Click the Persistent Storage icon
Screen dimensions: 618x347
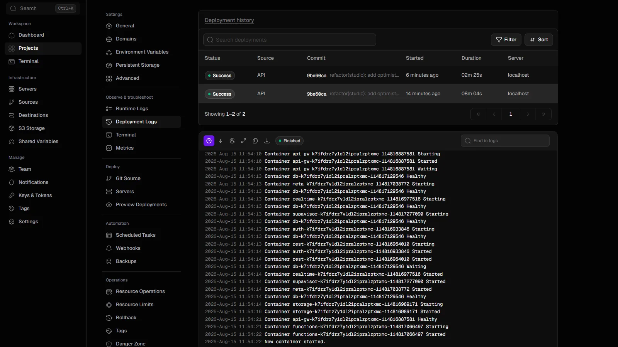[x=109, y=65]
